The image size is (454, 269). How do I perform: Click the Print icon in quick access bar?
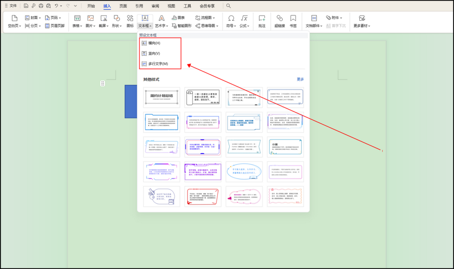click(41, 6)
